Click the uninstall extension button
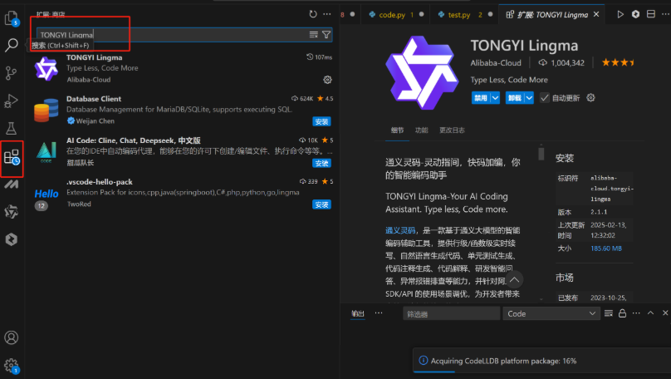The height and width of the screenshot is (379, 671). point(515,97)
